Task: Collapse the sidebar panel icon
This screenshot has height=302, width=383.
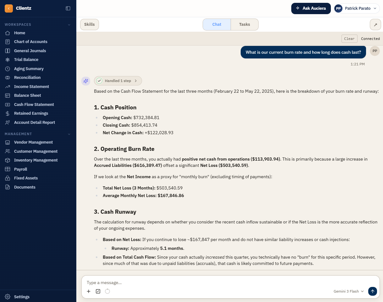Action: 68,8
